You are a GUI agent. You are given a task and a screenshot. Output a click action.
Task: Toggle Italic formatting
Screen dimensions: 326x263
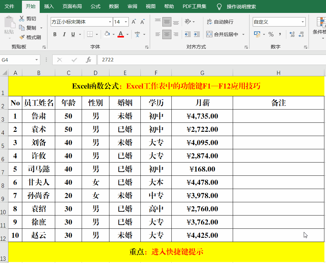(x=64, y=34)
